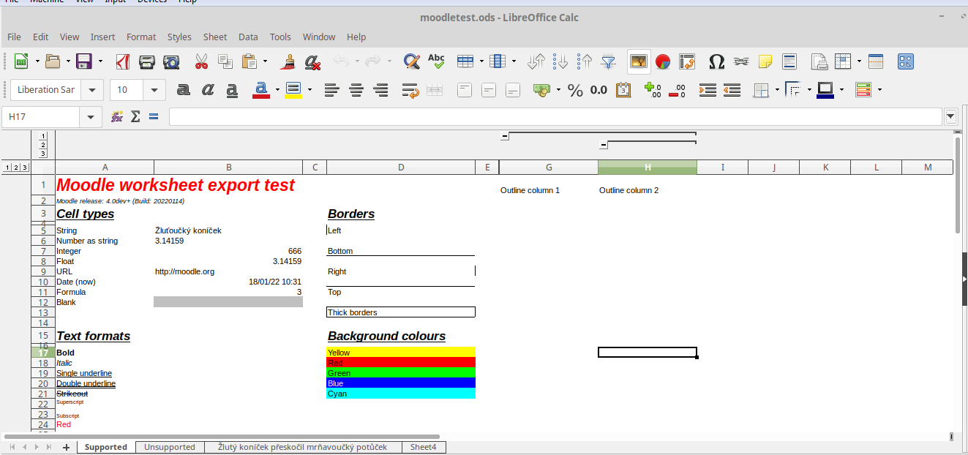Apply red font color
This screenshot has height=455, width=968.
tap(261, 90)
